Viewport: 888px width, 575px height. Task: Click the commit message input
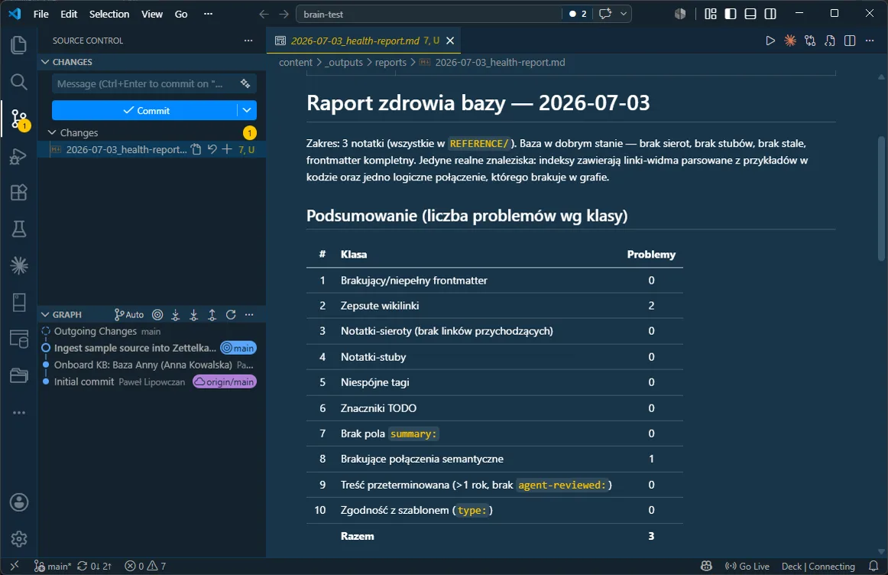coord(145,83)
